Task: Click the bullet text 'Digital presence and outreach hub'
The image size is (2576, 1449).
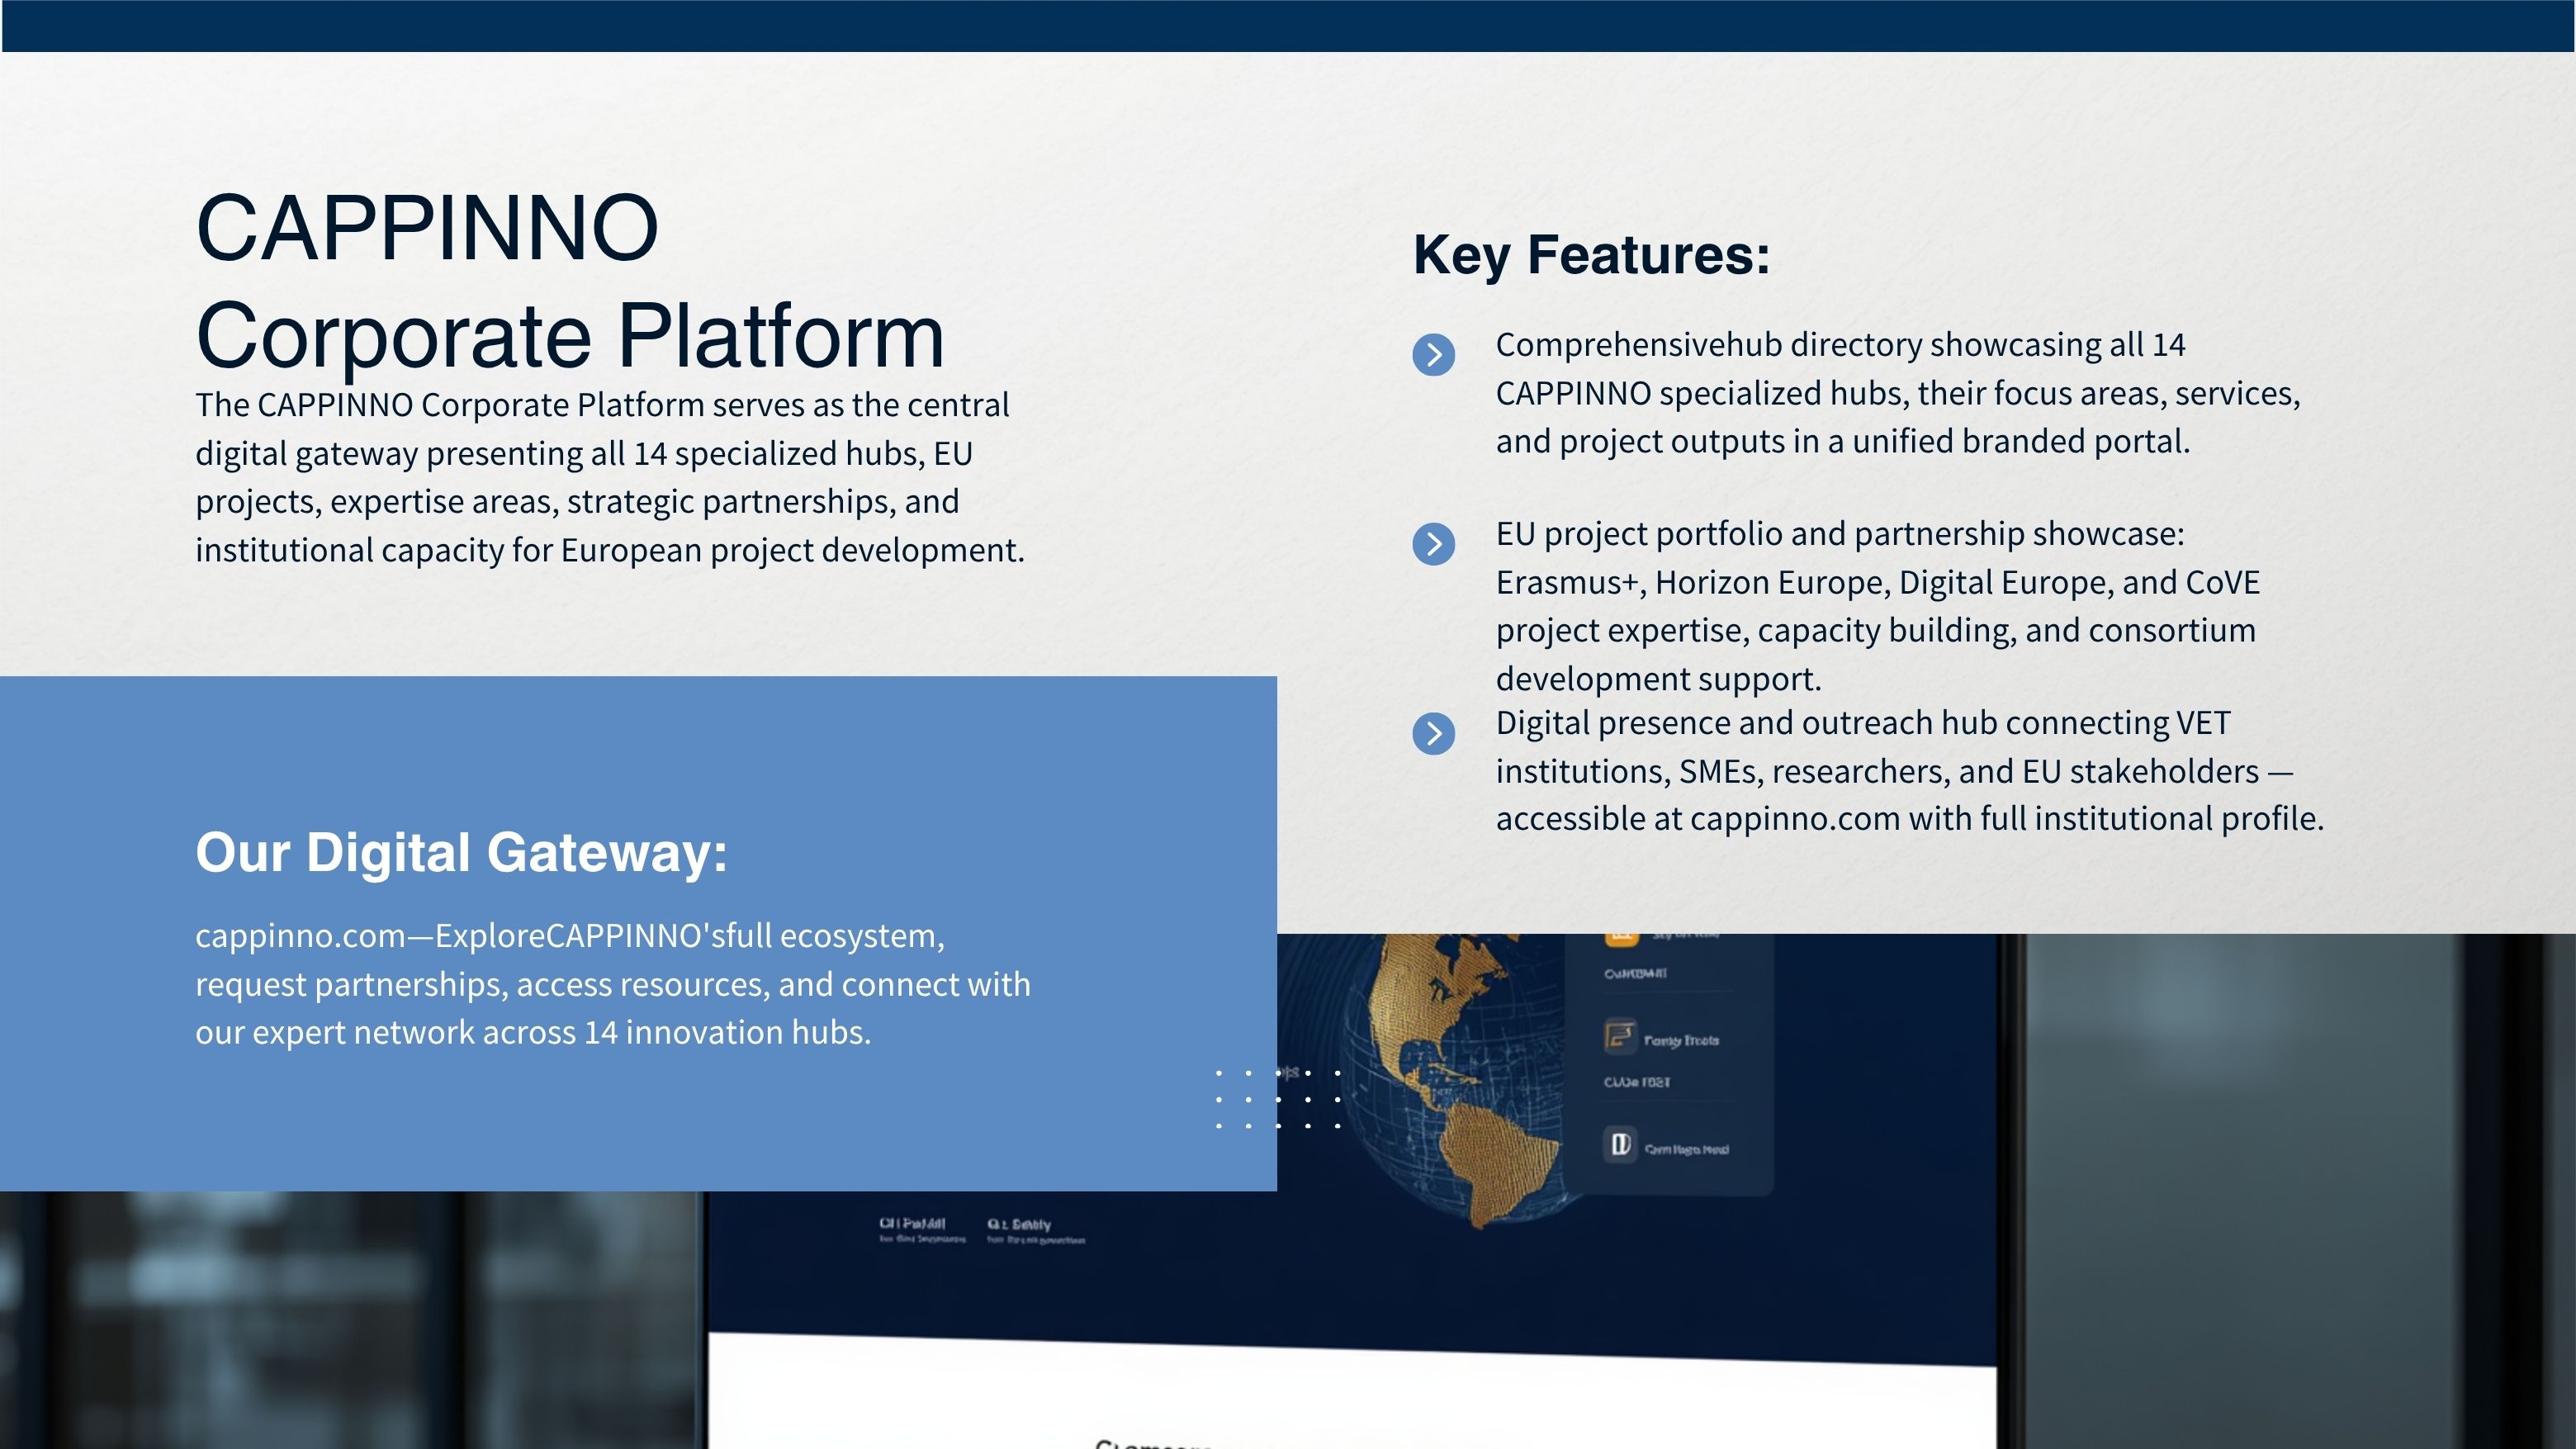Action: tap(1909, 770)
